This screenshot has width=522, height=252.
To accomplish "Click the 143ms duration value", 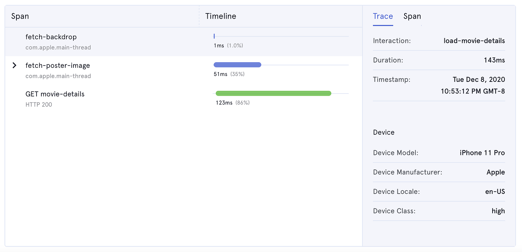I will point(494,60).
